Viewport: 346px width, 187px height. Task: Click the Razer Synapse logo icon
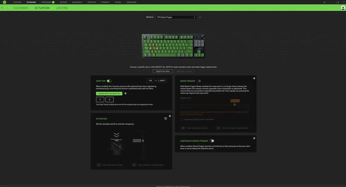[x=4, y=2]
